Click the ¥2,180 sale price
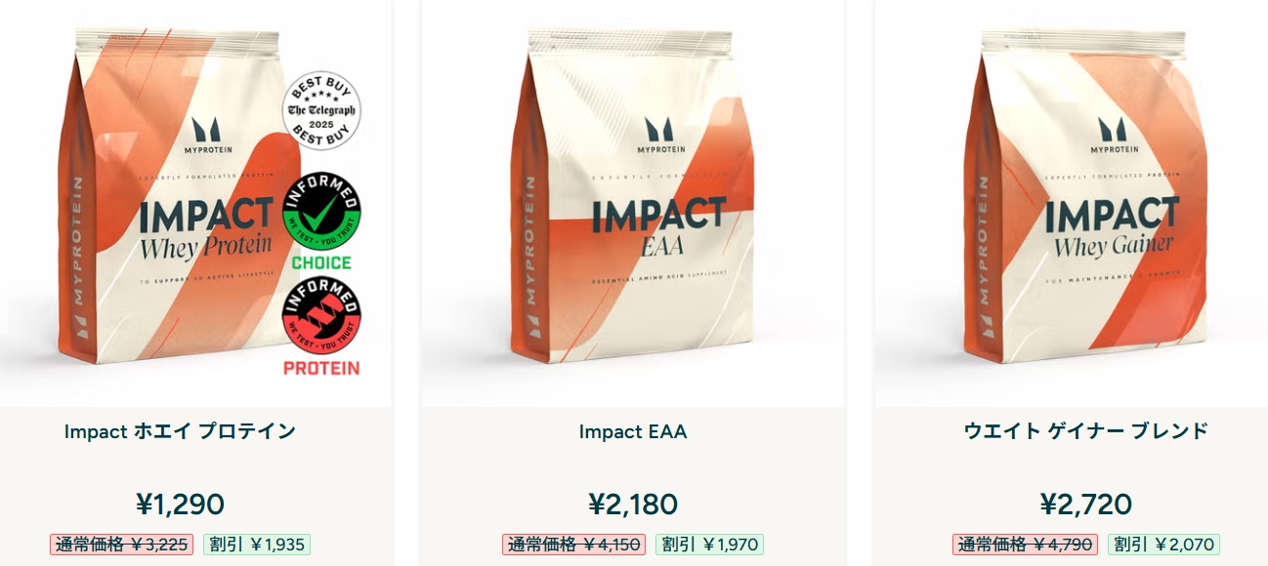1268x566 pixels. click(x=633, y=505)
